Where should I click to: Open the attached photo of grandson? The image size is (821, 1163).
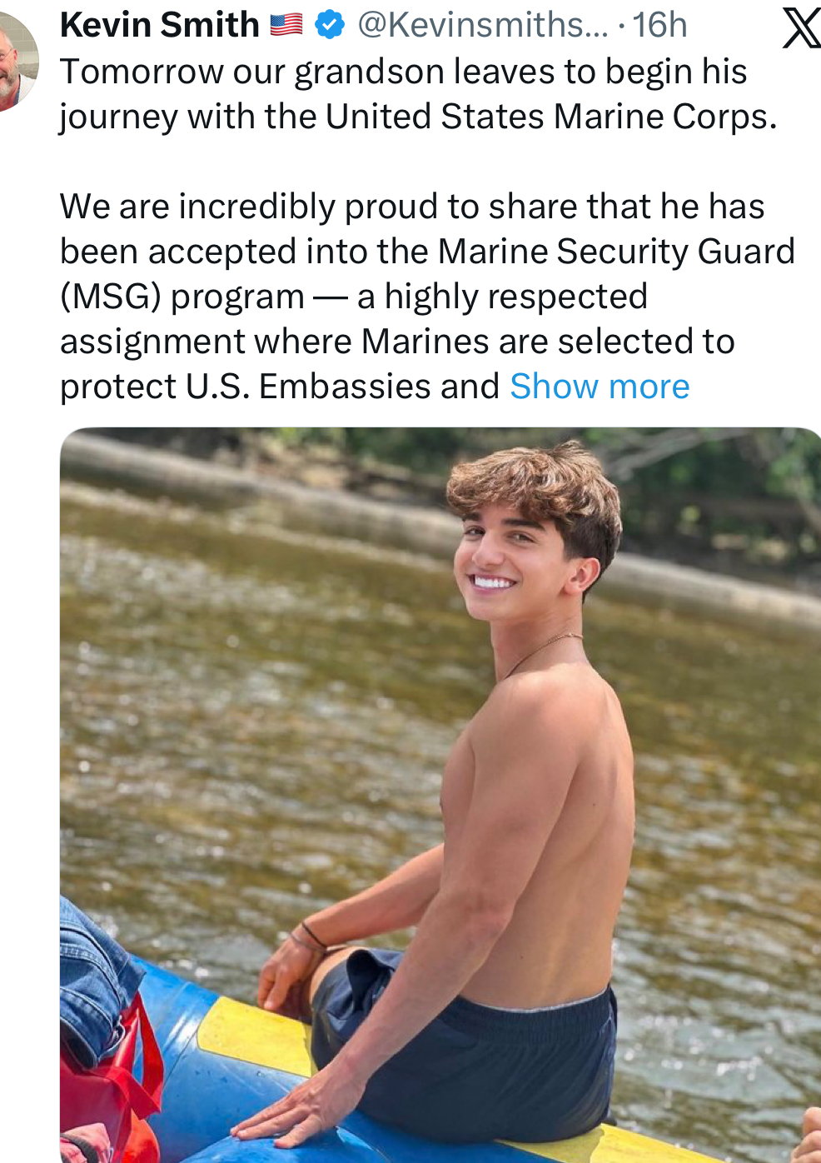[x=440, y=791]
